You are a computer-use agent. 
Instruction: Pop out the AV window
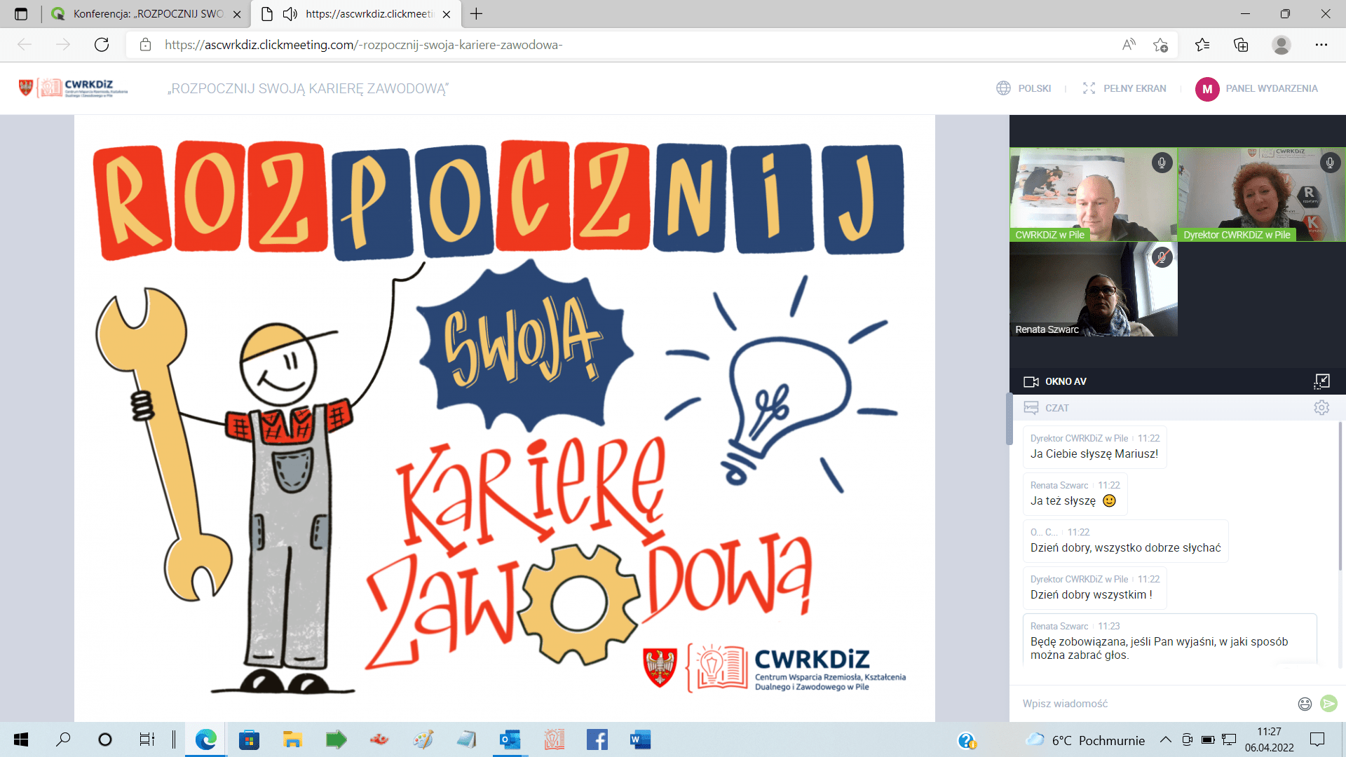[1321, 381]
